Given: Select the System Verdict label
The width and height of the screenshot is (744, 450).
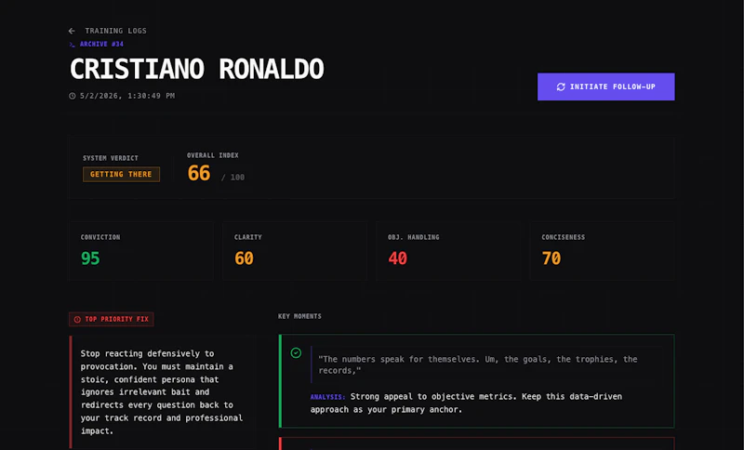Looking at the screenshot, I should point(111,158).
